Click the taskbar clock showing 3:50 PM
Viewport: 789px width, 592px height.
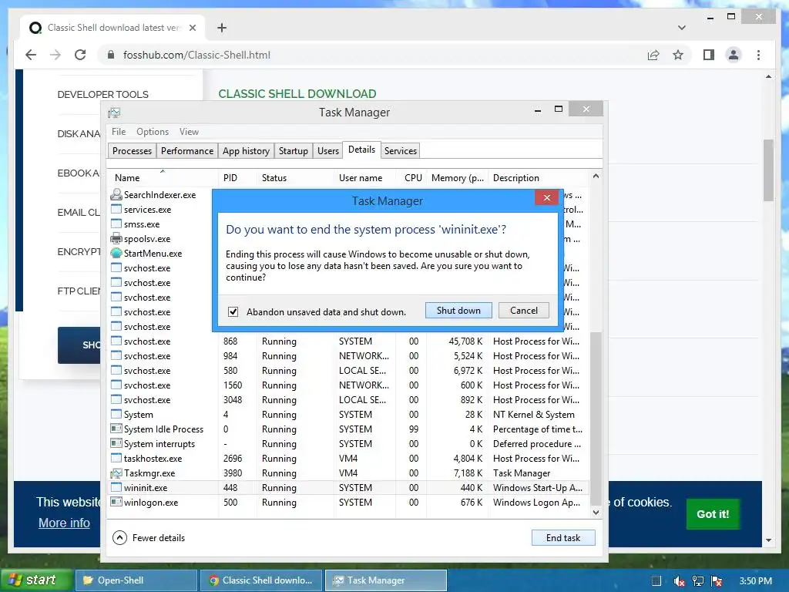coord(755,581)
